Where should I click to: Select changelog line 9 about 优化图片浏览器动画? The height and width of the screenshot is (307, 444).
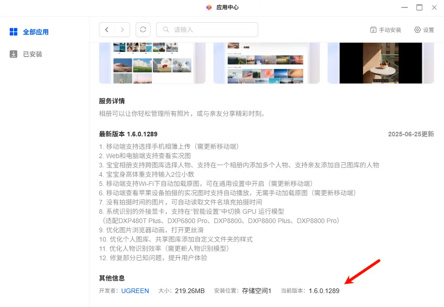(x=151, y=230)
